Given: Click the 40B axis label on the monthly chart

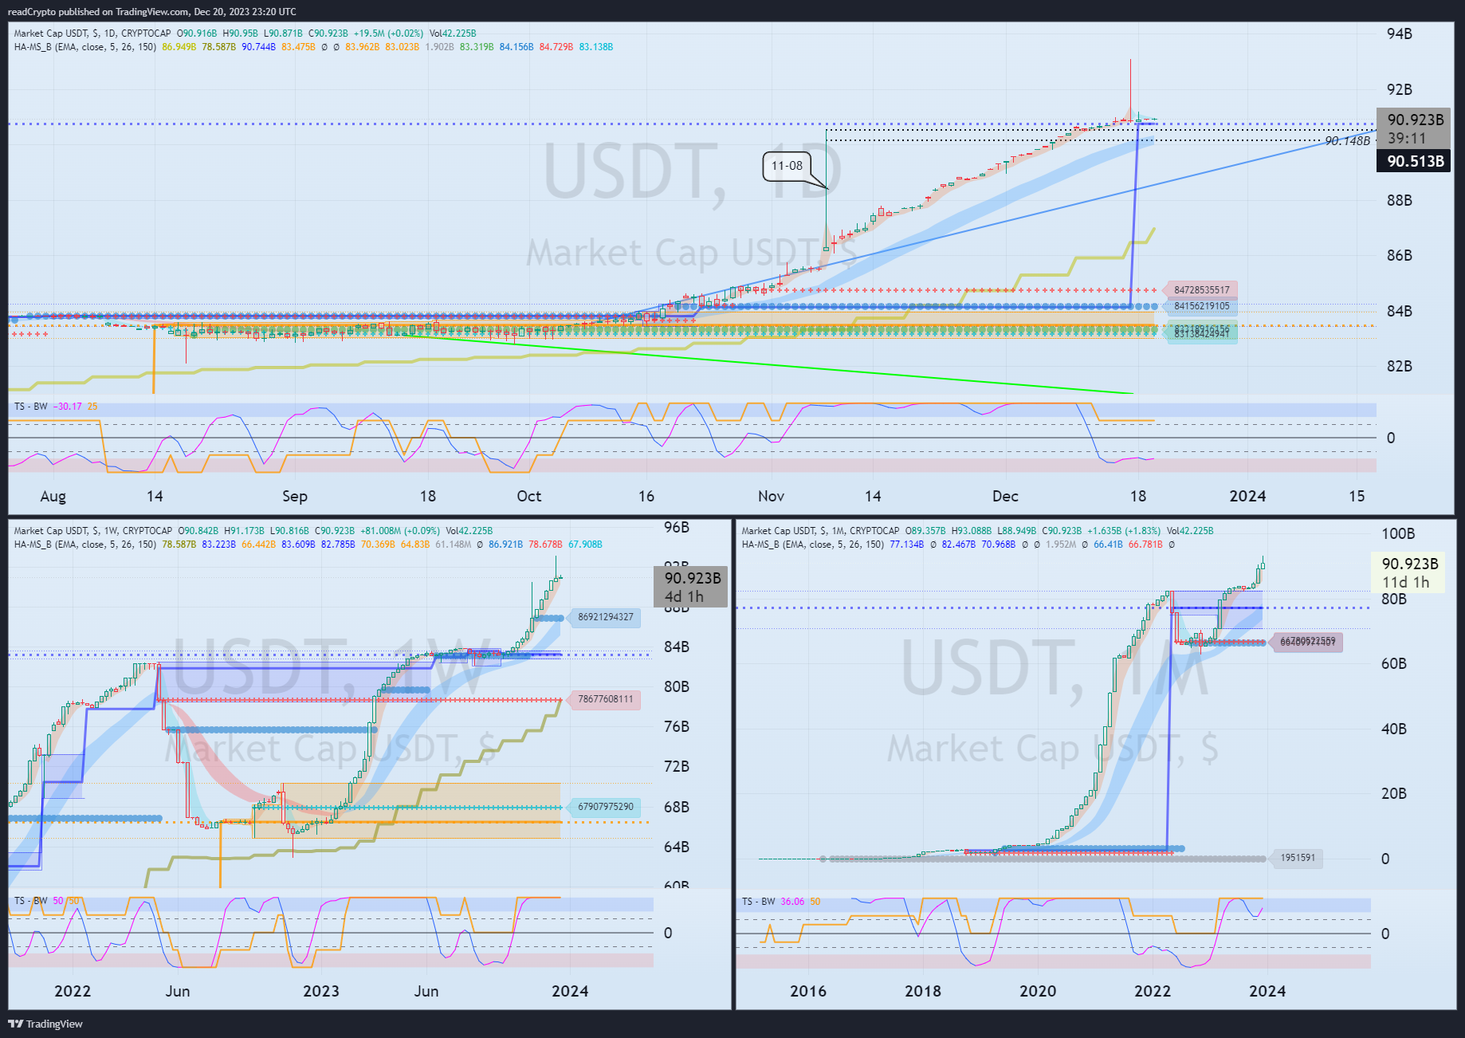Looking at the screenshot, I should [x=1394, y=729].
